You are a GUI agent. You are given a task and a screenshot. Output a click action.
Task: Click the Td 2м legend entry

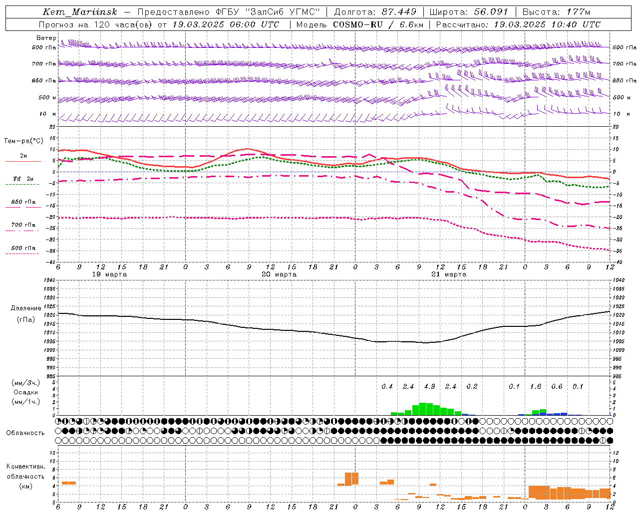pyautogui.click(x=23, y=179)
